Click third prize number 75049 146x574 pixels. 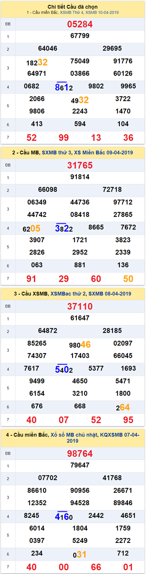pos(80,61)
